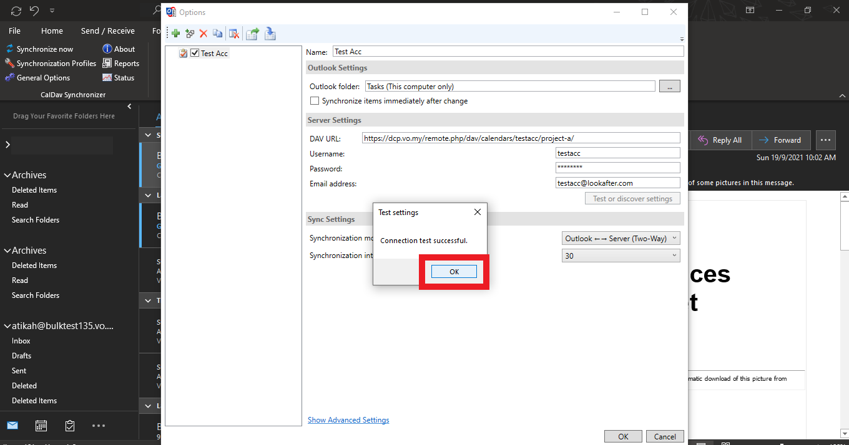This screenshot has height=445, width=849.
Task: Click the DAV URL input field
Action: (521, 138)
